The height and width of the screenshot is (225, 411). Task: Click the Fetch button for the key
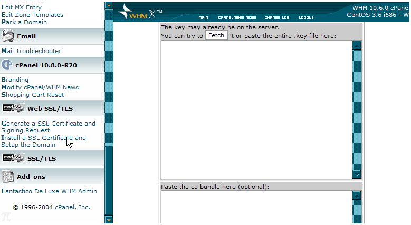coord(216,35)
